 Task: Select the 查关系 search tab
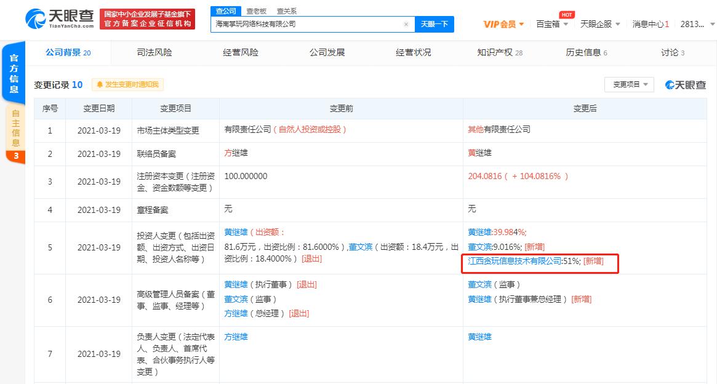click(x=287, y=11)
